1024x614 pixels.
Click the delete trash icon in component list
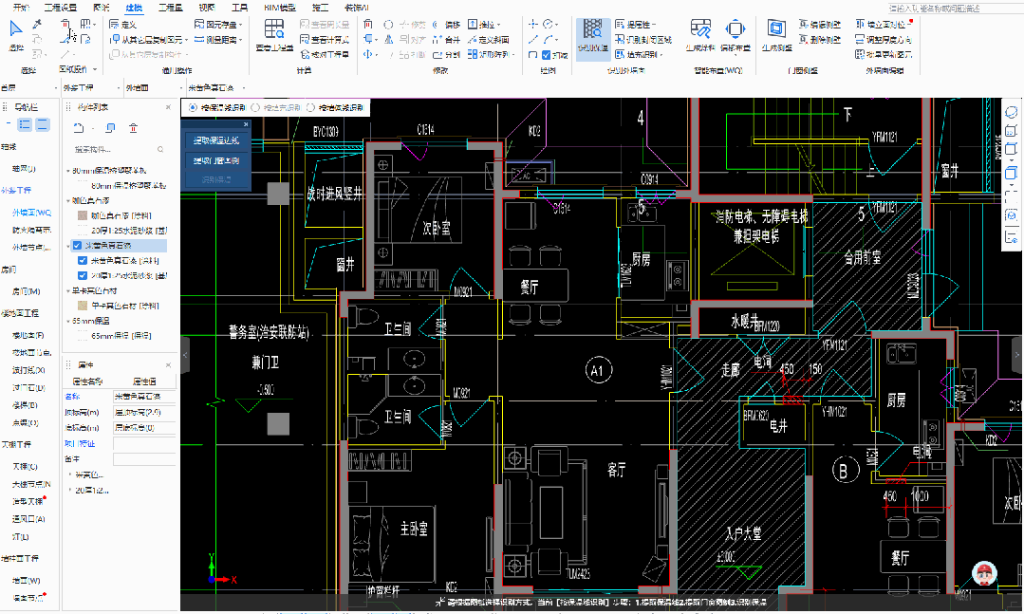[x=133, y=128]
